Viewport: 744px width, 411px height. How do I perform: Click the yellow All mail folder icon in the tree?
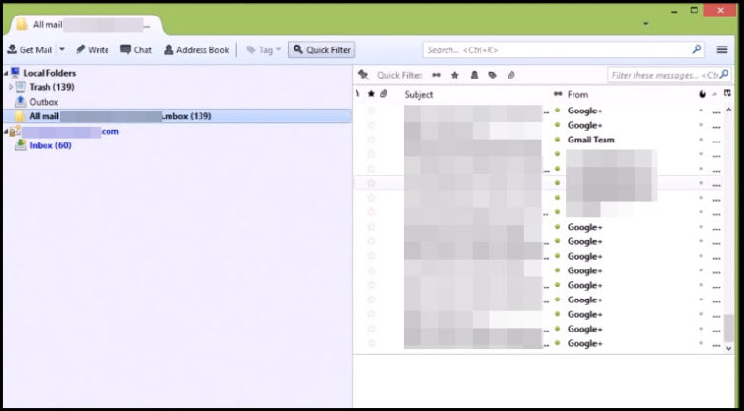coord(20,116)
